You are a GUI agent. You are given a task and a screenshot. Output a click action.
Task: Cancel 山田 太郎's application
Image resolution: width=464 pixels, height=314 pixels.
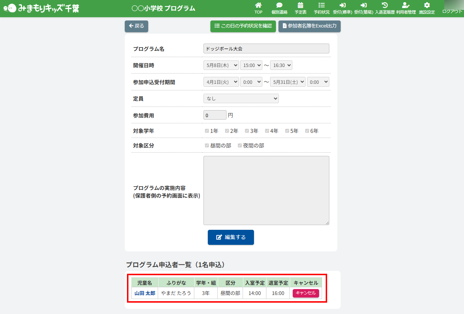pyautogui.click(x=306, y=293)
